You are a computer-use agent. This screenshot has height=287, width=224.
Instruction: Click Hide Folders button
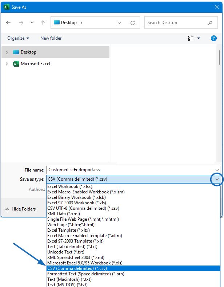coord(20,209)
